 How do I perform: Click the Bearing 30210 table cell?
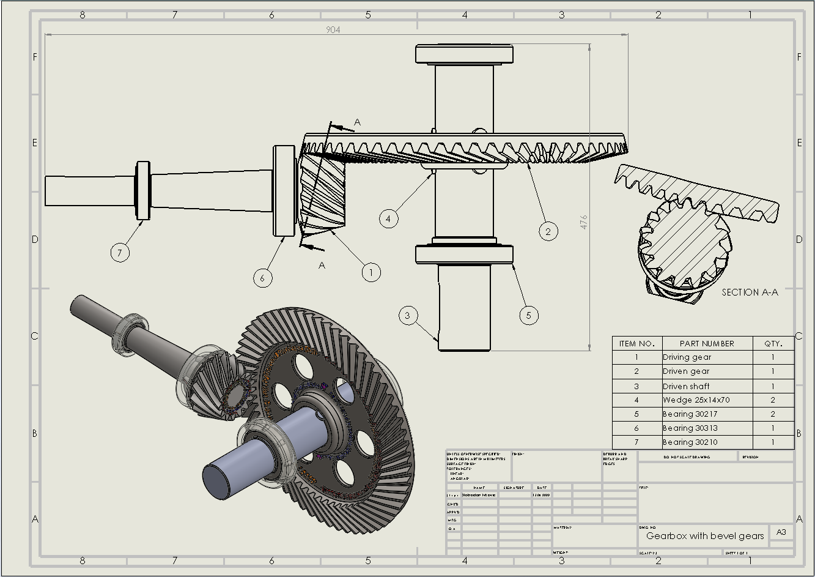pyautogui.click(x=707, y=442)
